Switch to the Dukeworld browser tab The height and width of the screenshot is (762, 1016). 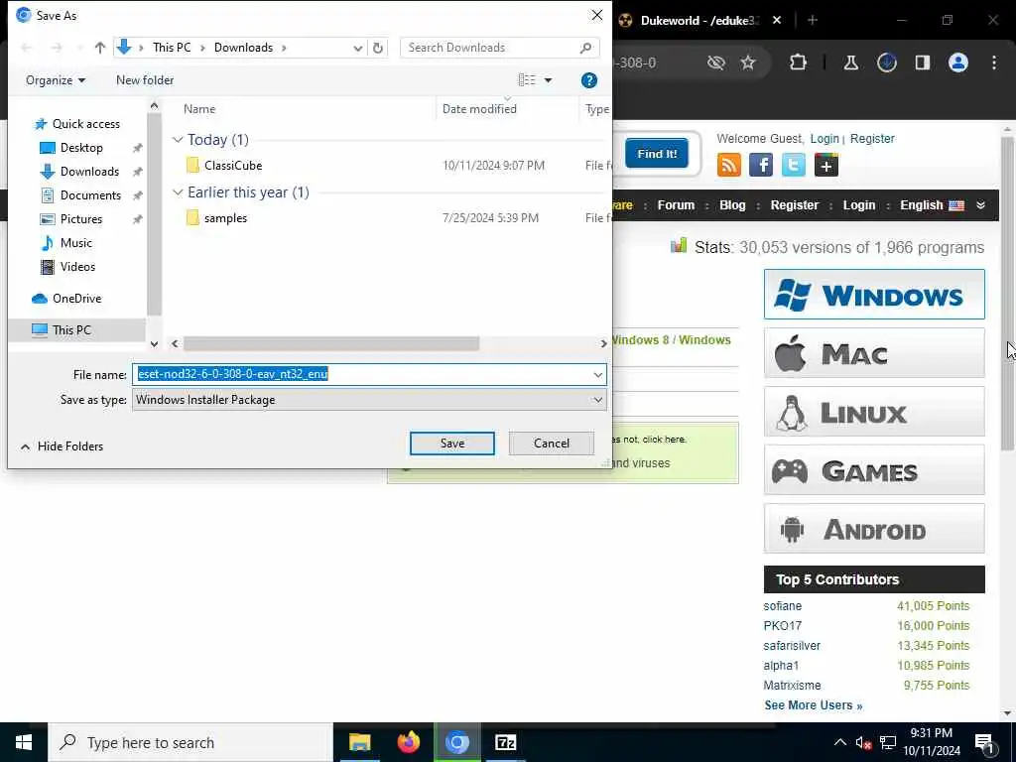click(x=699, y=20)
